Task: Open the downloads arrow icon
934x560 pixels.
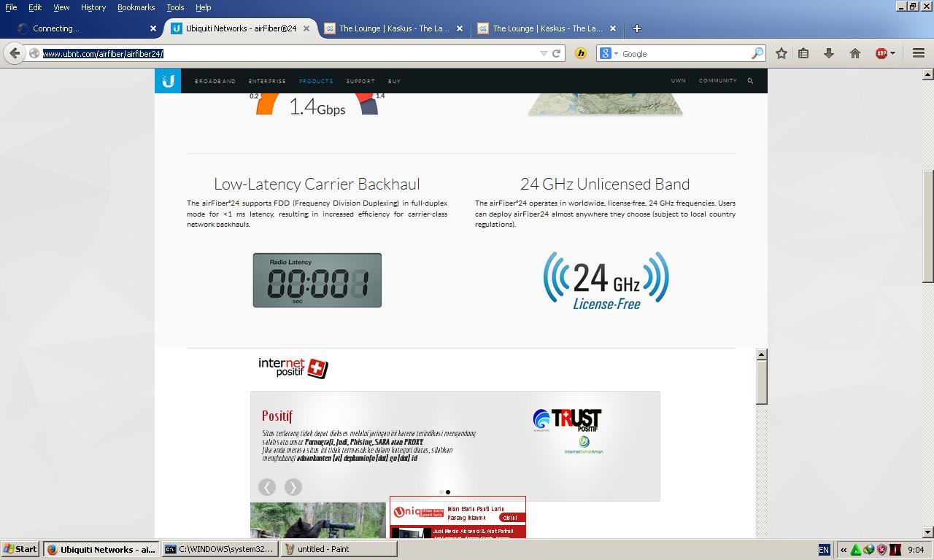Action: pyautogui.click(x=829, y=53)
